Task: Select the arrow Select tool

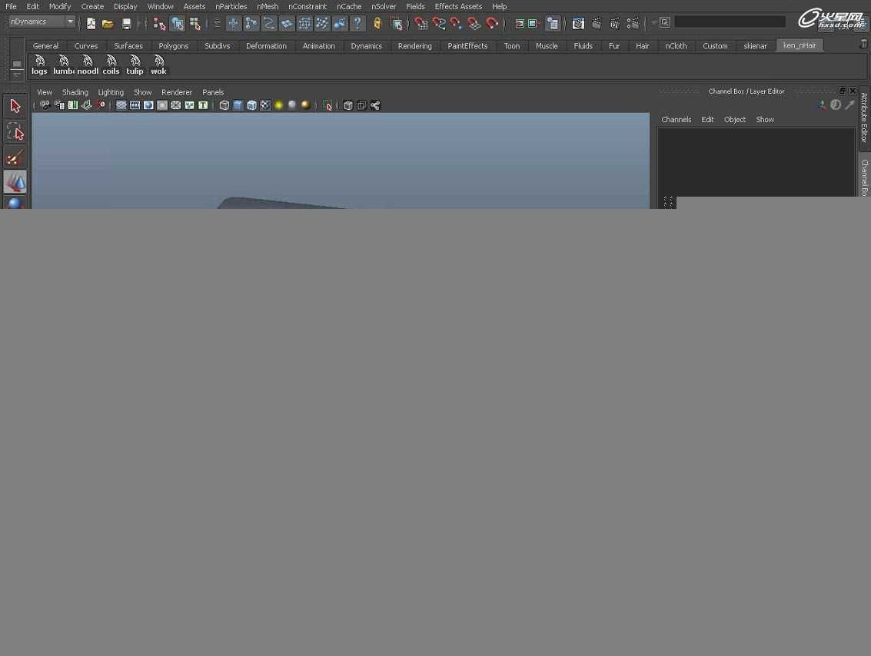Action: click(x=15, y=106)
